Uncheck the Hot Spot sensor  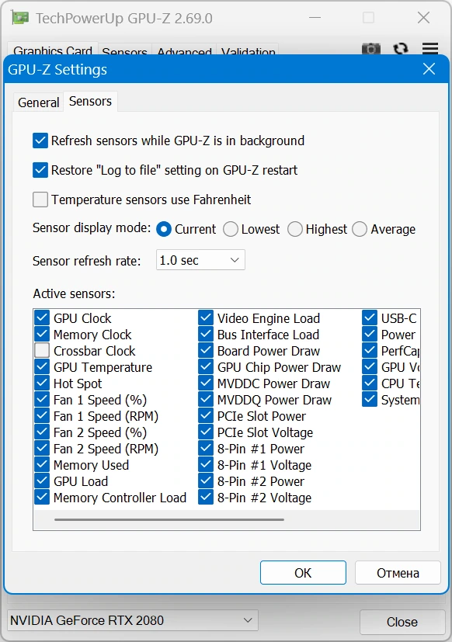pos(42,383)
